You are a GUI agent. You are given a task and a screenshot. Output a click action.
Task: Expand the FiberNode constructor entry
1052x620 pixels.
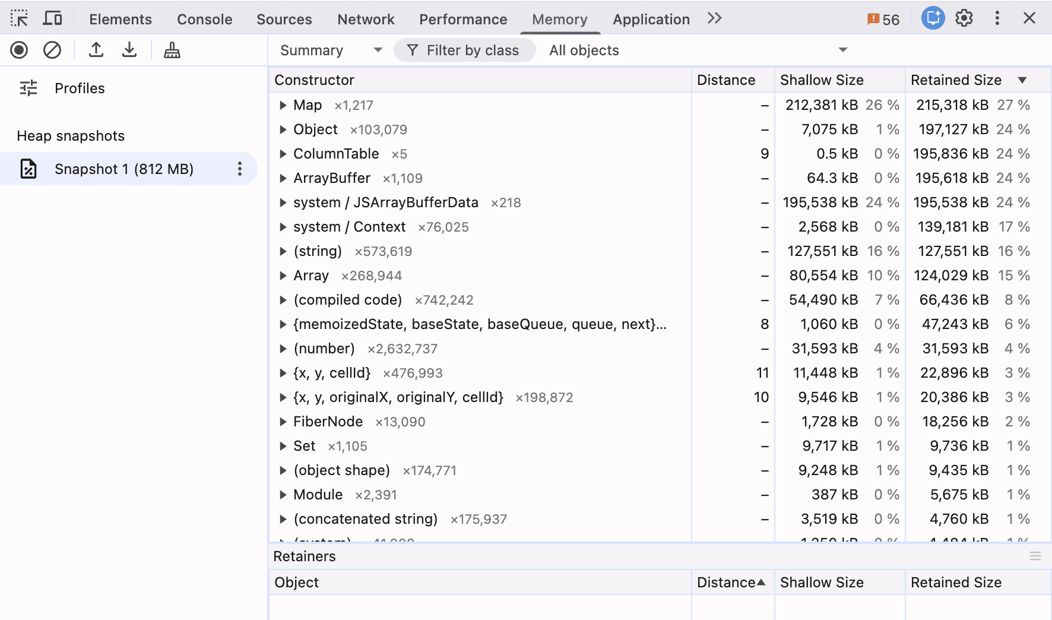283,422
